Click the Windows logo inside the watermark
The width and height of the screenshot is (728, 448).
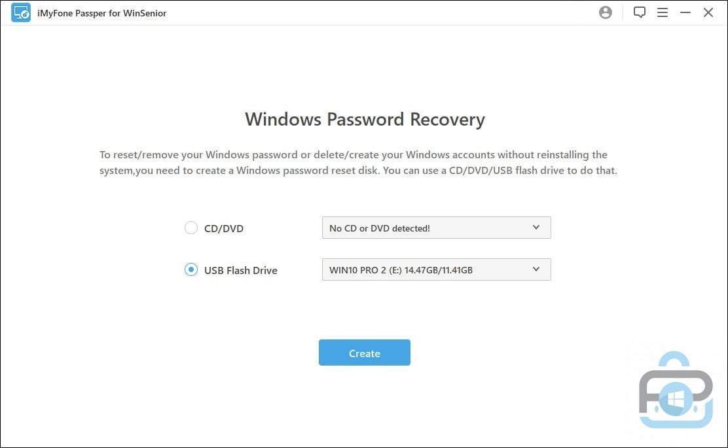pos(674,399)
